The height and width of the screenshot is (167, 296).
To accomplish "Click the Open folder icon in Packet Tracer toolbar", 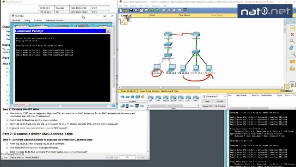I will [126, 10].
